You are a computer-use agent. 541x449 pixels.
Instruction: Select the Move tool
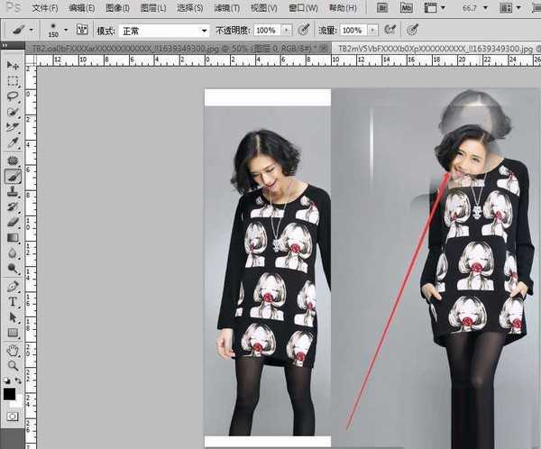point(13,66)
